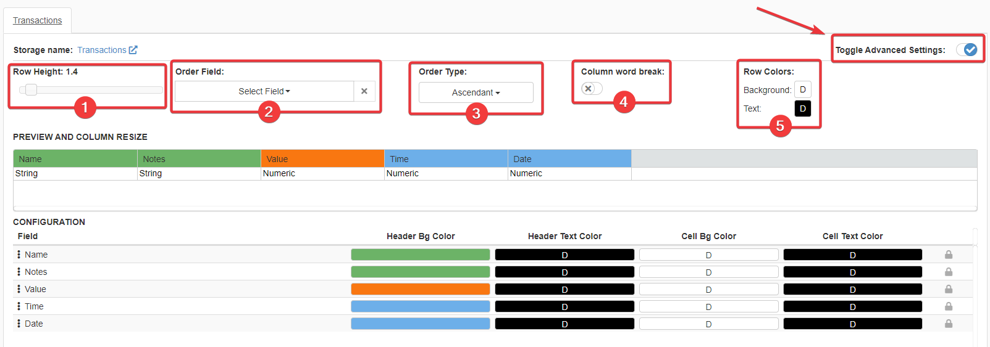Change the Header Text Color for Name
Image resolution: width=990 pixels, height=347 pixels.
click(564, 255)
